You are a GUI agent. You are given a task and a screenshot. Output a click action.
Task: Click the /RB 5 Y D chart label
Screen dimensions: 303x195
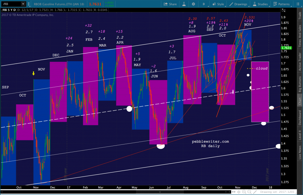(x=9, y=10)
